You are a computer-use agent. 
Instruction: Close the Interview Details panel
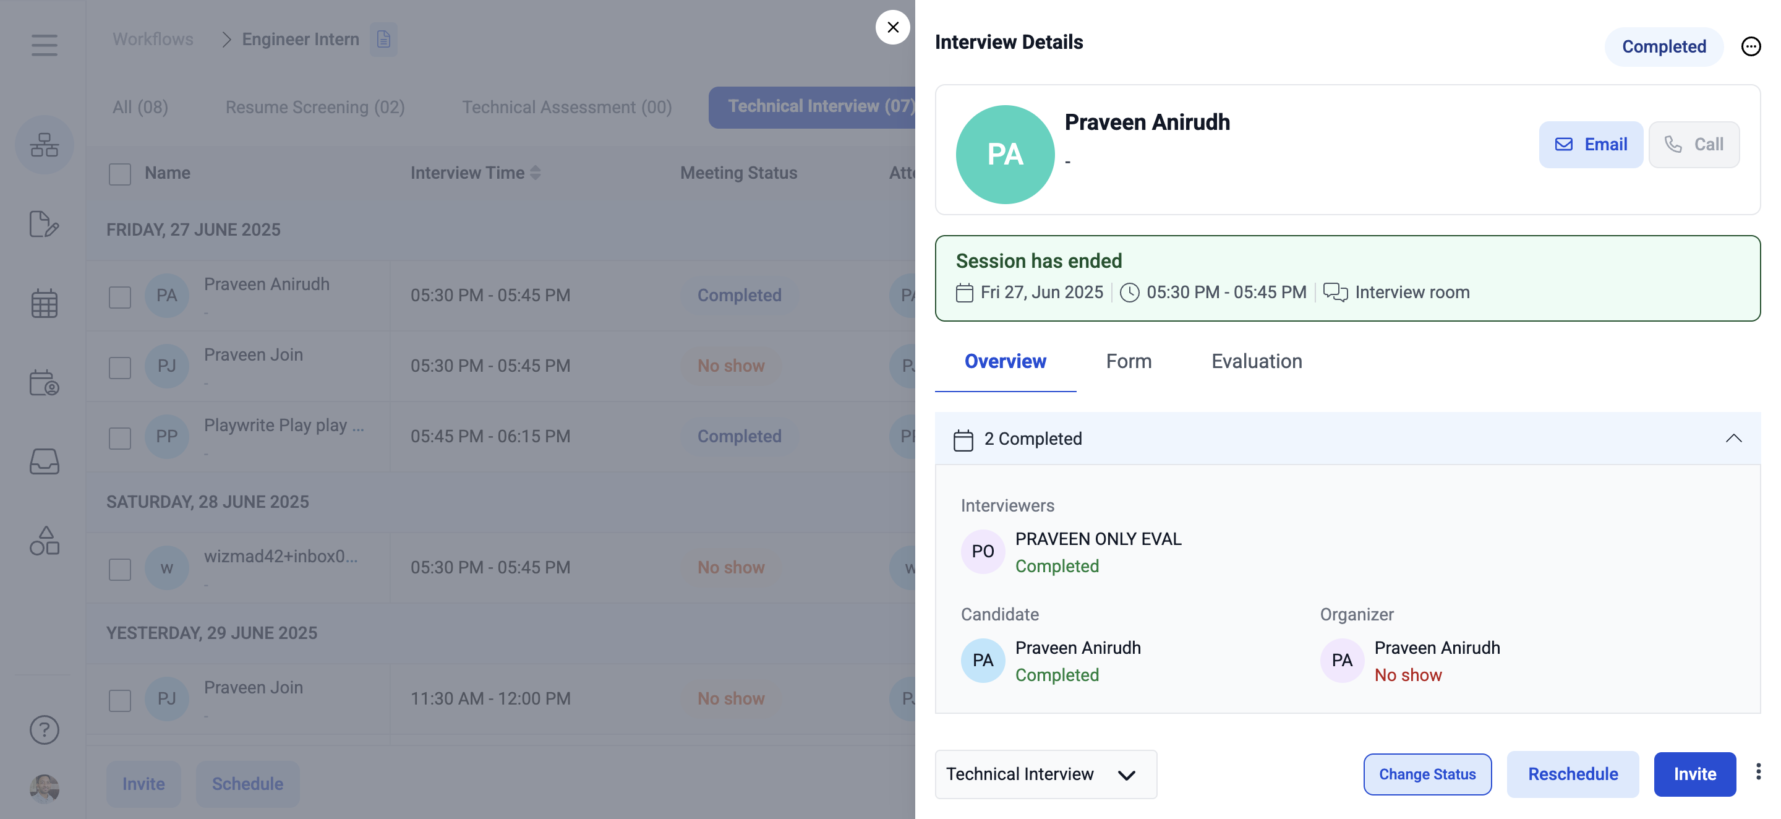[892, 27]
